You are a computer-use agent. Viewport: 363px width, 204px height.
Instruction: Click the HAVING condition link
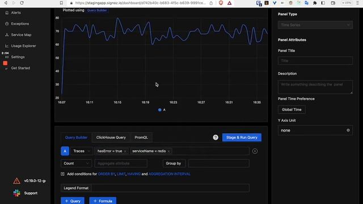(x=134, y=174)
